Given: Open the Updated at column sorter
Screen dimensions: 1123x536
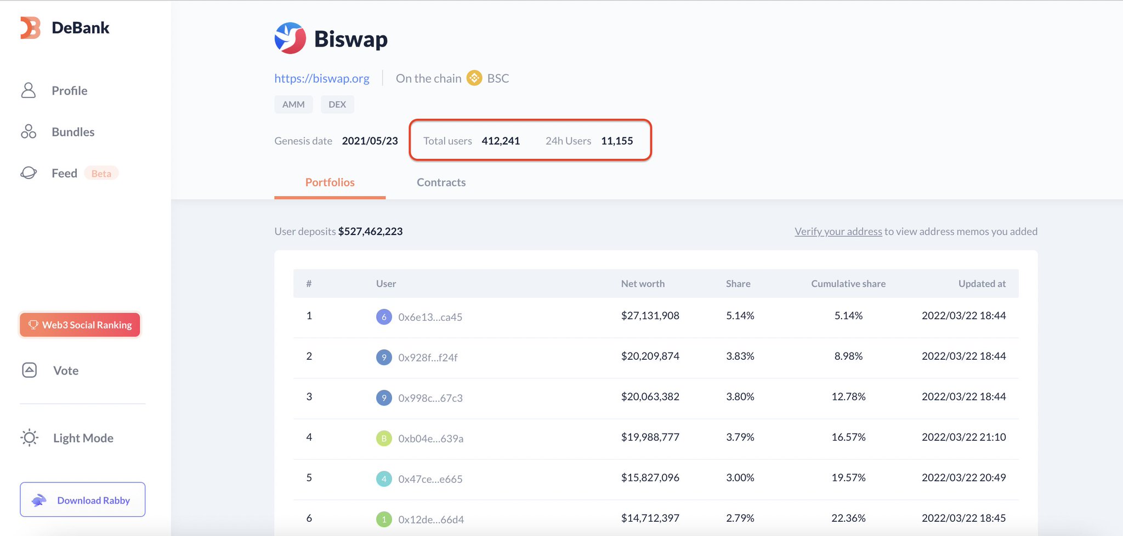Looking at the screenshot, I should pyautogui.click(x=982, y=284).
